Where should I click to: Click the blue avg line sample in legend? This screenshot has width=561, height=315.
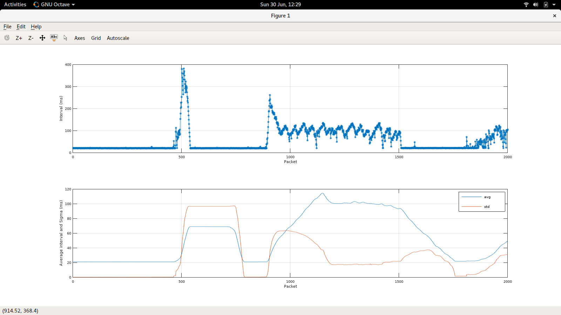tap(472, 197)
